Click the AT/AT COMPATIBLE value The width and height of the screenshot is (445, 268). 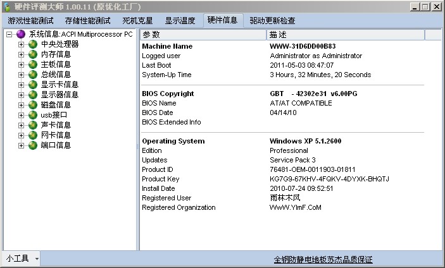[x=301, y=103]
